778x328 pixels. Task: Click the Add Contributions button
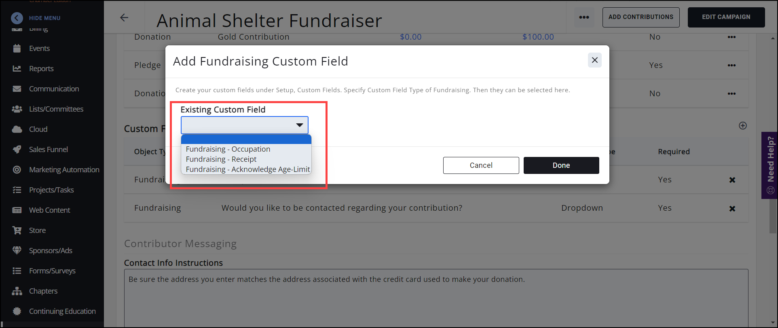(x=641, y=17)
